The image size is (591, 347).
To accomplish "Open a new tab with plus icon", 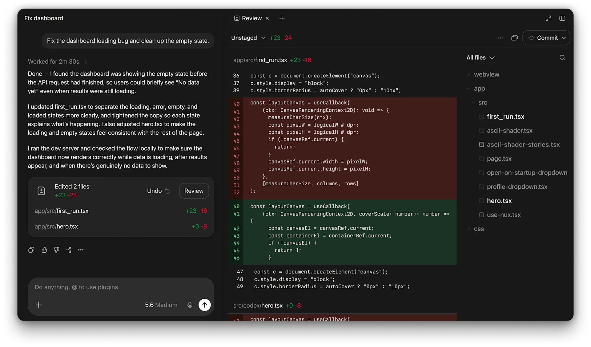I will [282, 18].
